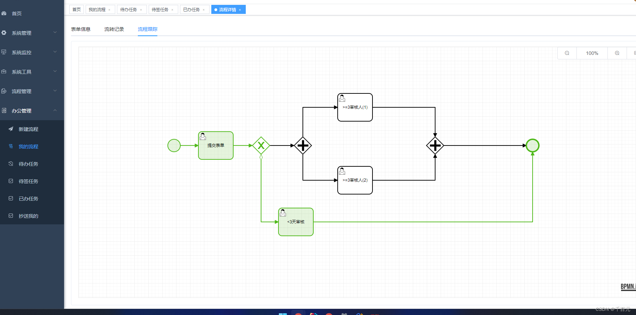The width and height of the screenshot is (636, 315).
Task: Zoom out the diagram with minus magnifier
Action: [567, 53]
